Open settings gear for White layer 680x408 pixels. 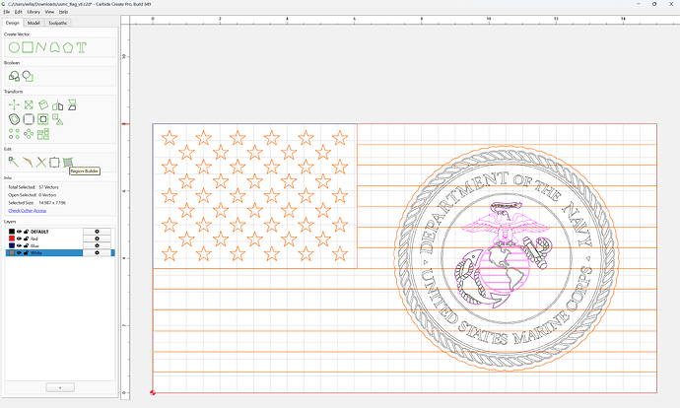(97, 252)
